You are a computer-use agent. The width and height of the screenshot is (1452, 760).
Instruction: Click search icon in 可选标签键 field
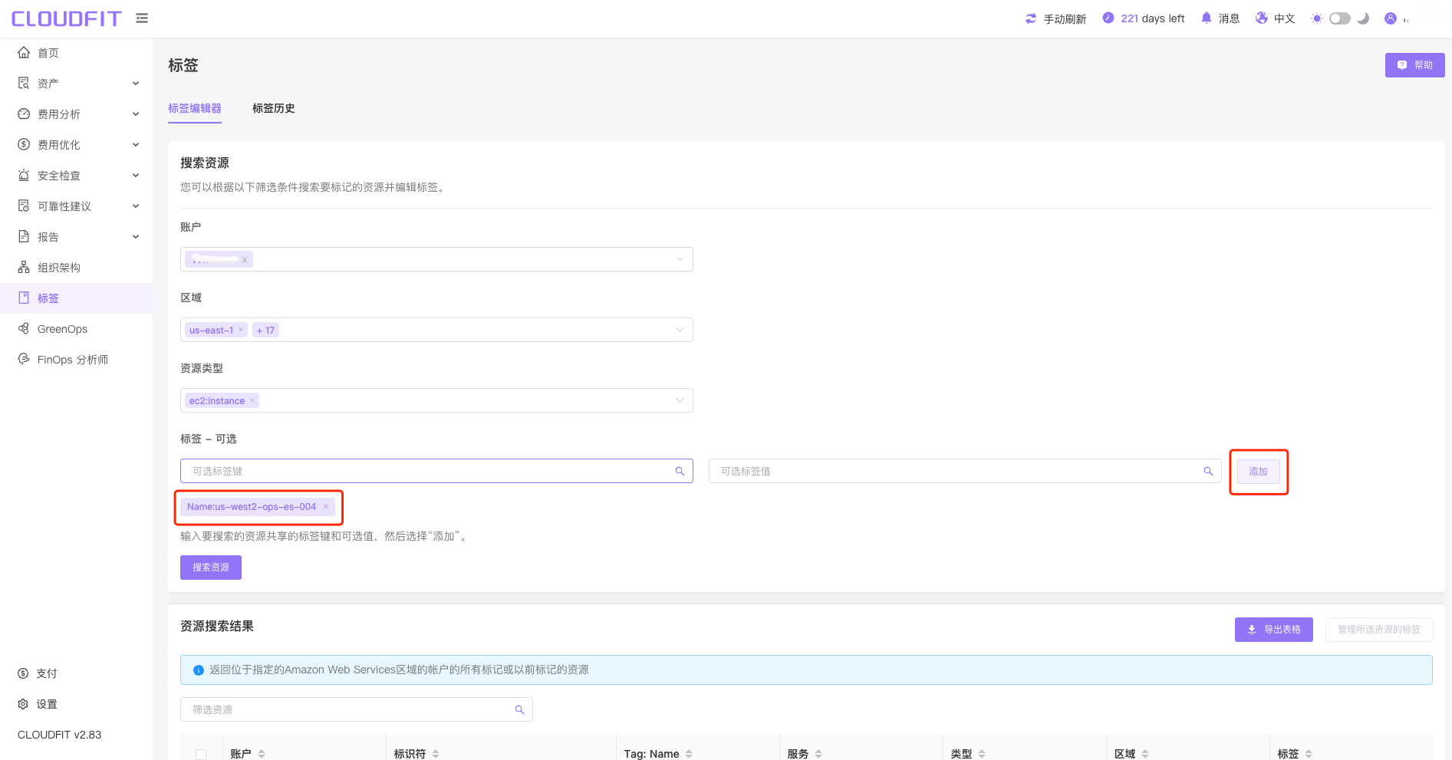tap(680, 471)
